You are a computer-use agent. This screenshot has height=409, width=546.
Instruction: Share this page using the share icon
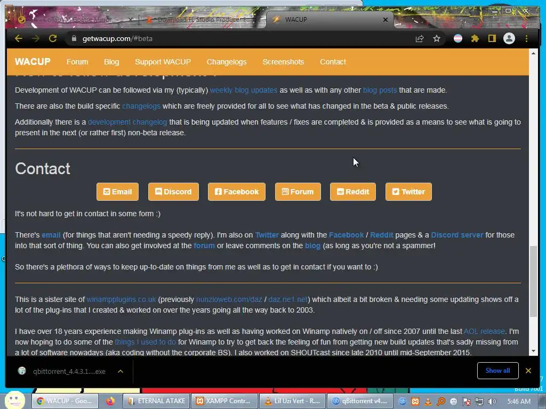coord(420,38)
